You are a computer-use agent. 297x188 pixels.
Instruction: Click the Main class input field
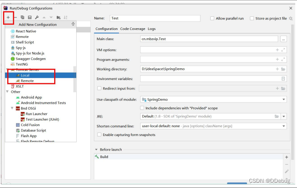(209, 39)
